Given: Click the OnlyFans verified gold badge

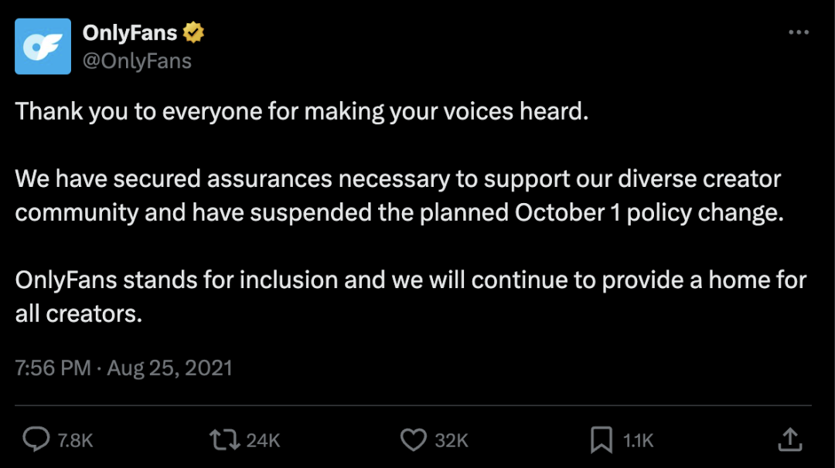Looking at the screenshot, I should (193, 32).
